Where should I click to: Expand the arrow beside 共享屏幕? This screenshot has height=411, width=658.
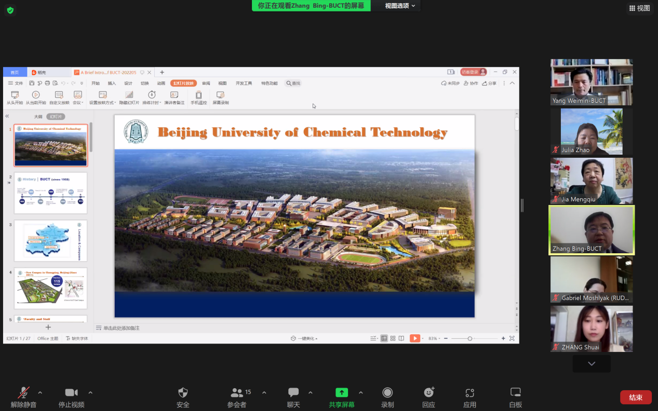coord(361,392)
